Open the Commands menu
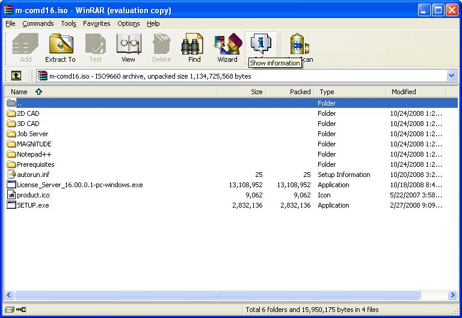Screen dimensions: 462x318 coord(38,23)
